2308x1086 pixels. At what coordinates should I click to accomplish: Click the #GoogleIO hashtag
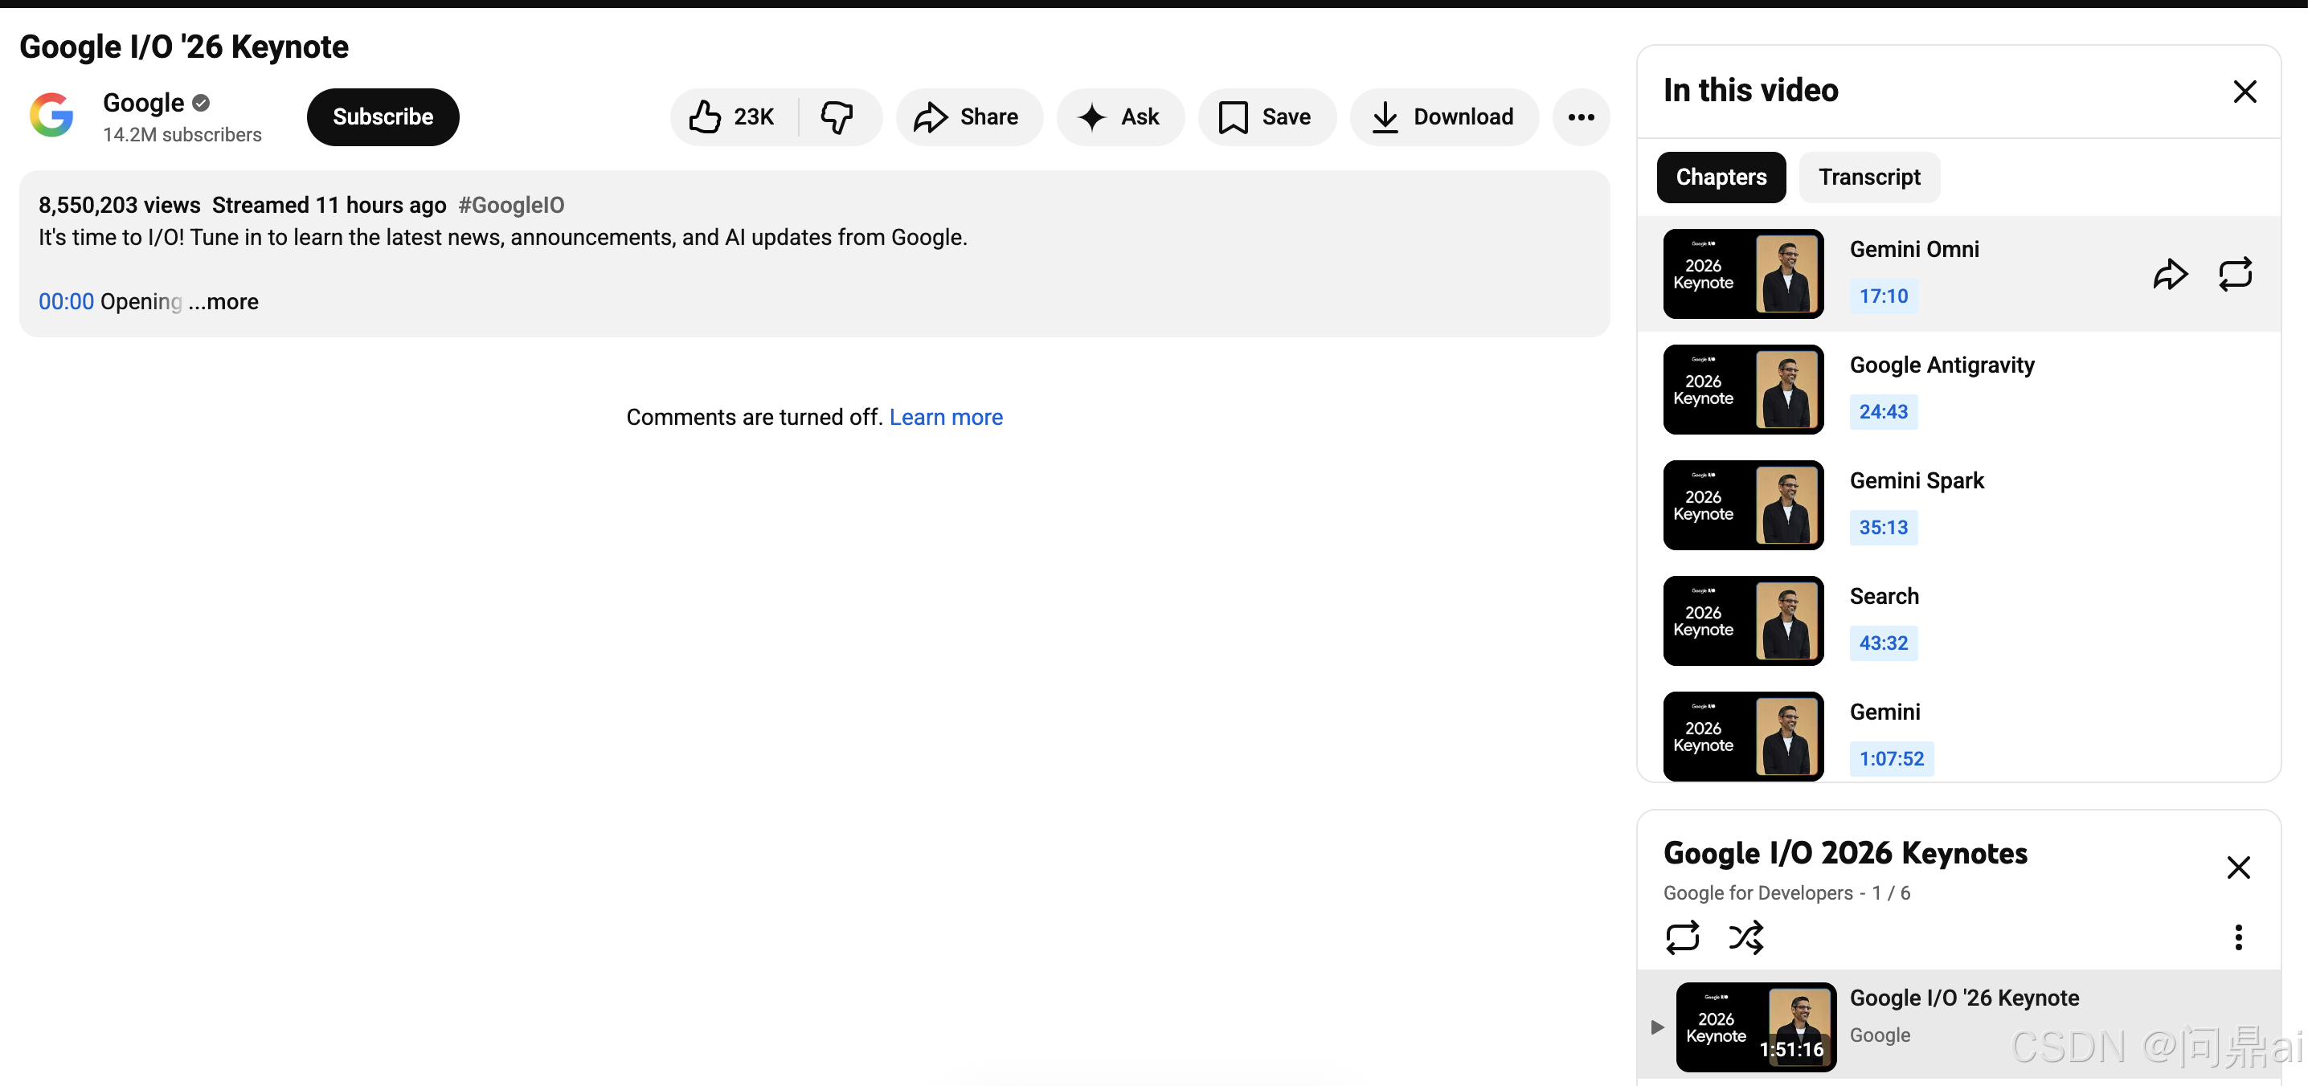(510, 205)
